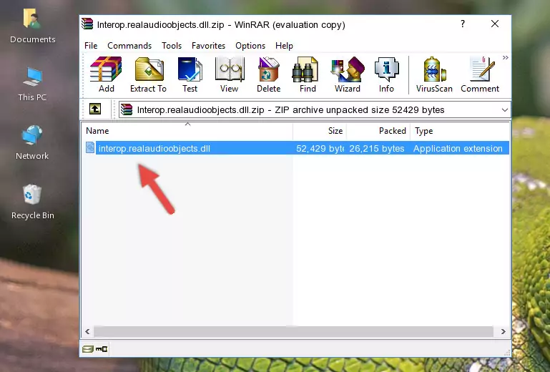
Task: Click the password key icon in status bar
Action: click(x=102, y=348)
